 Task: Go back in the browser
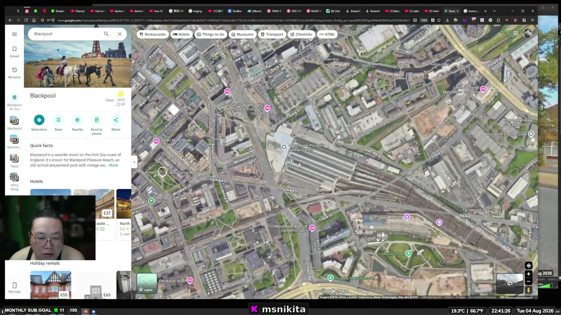click(x=10, y=20)
